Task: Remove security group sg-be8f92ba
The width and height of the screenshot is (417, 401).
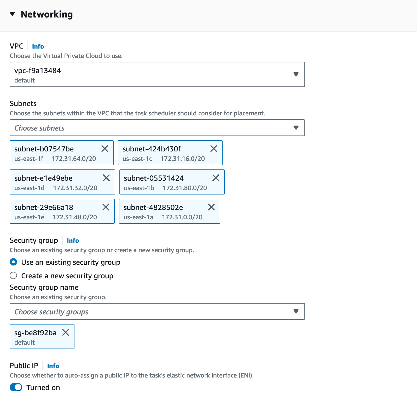Action: tap(66, 333)
